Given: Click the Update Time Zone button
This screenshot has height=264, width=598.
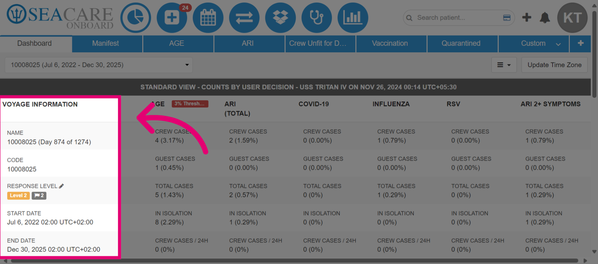Looking at the screenshot, I should [x=554, y=65].
